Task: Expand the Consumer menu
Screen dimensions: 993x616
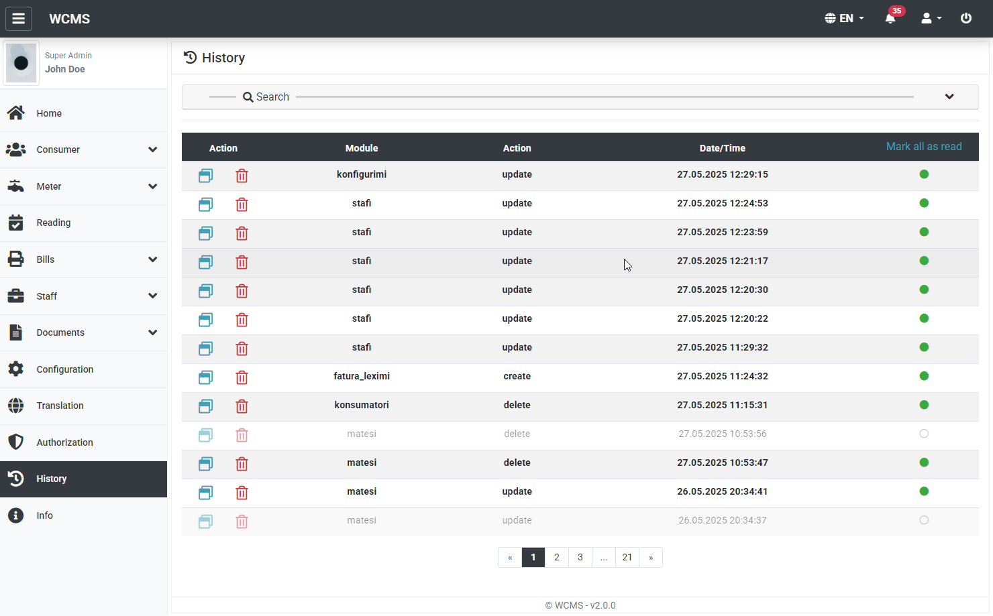Action: [83, 149]
